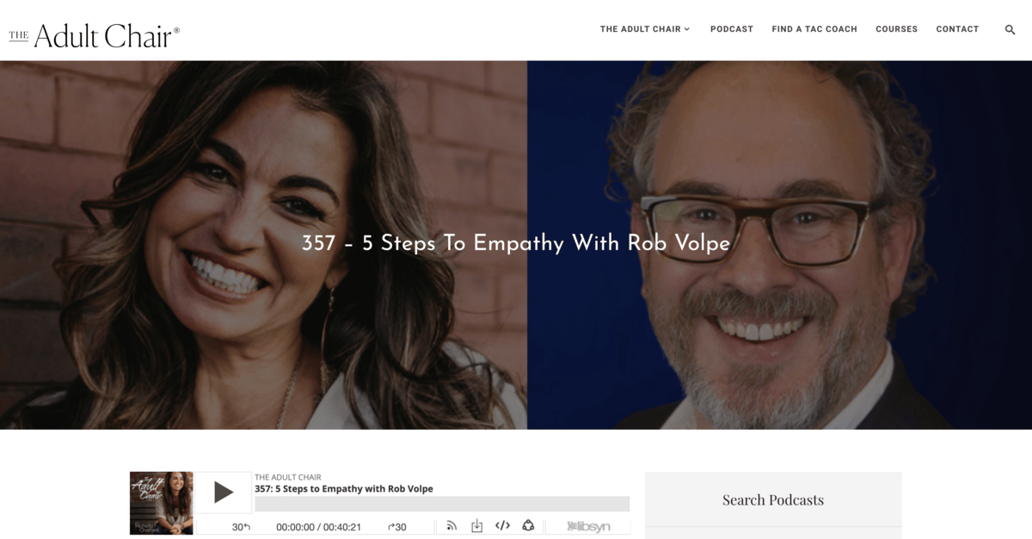This screenshot has height=539, width=1032.
Task: Go to Find a TAC Coach page
Action: pos(814,29)
